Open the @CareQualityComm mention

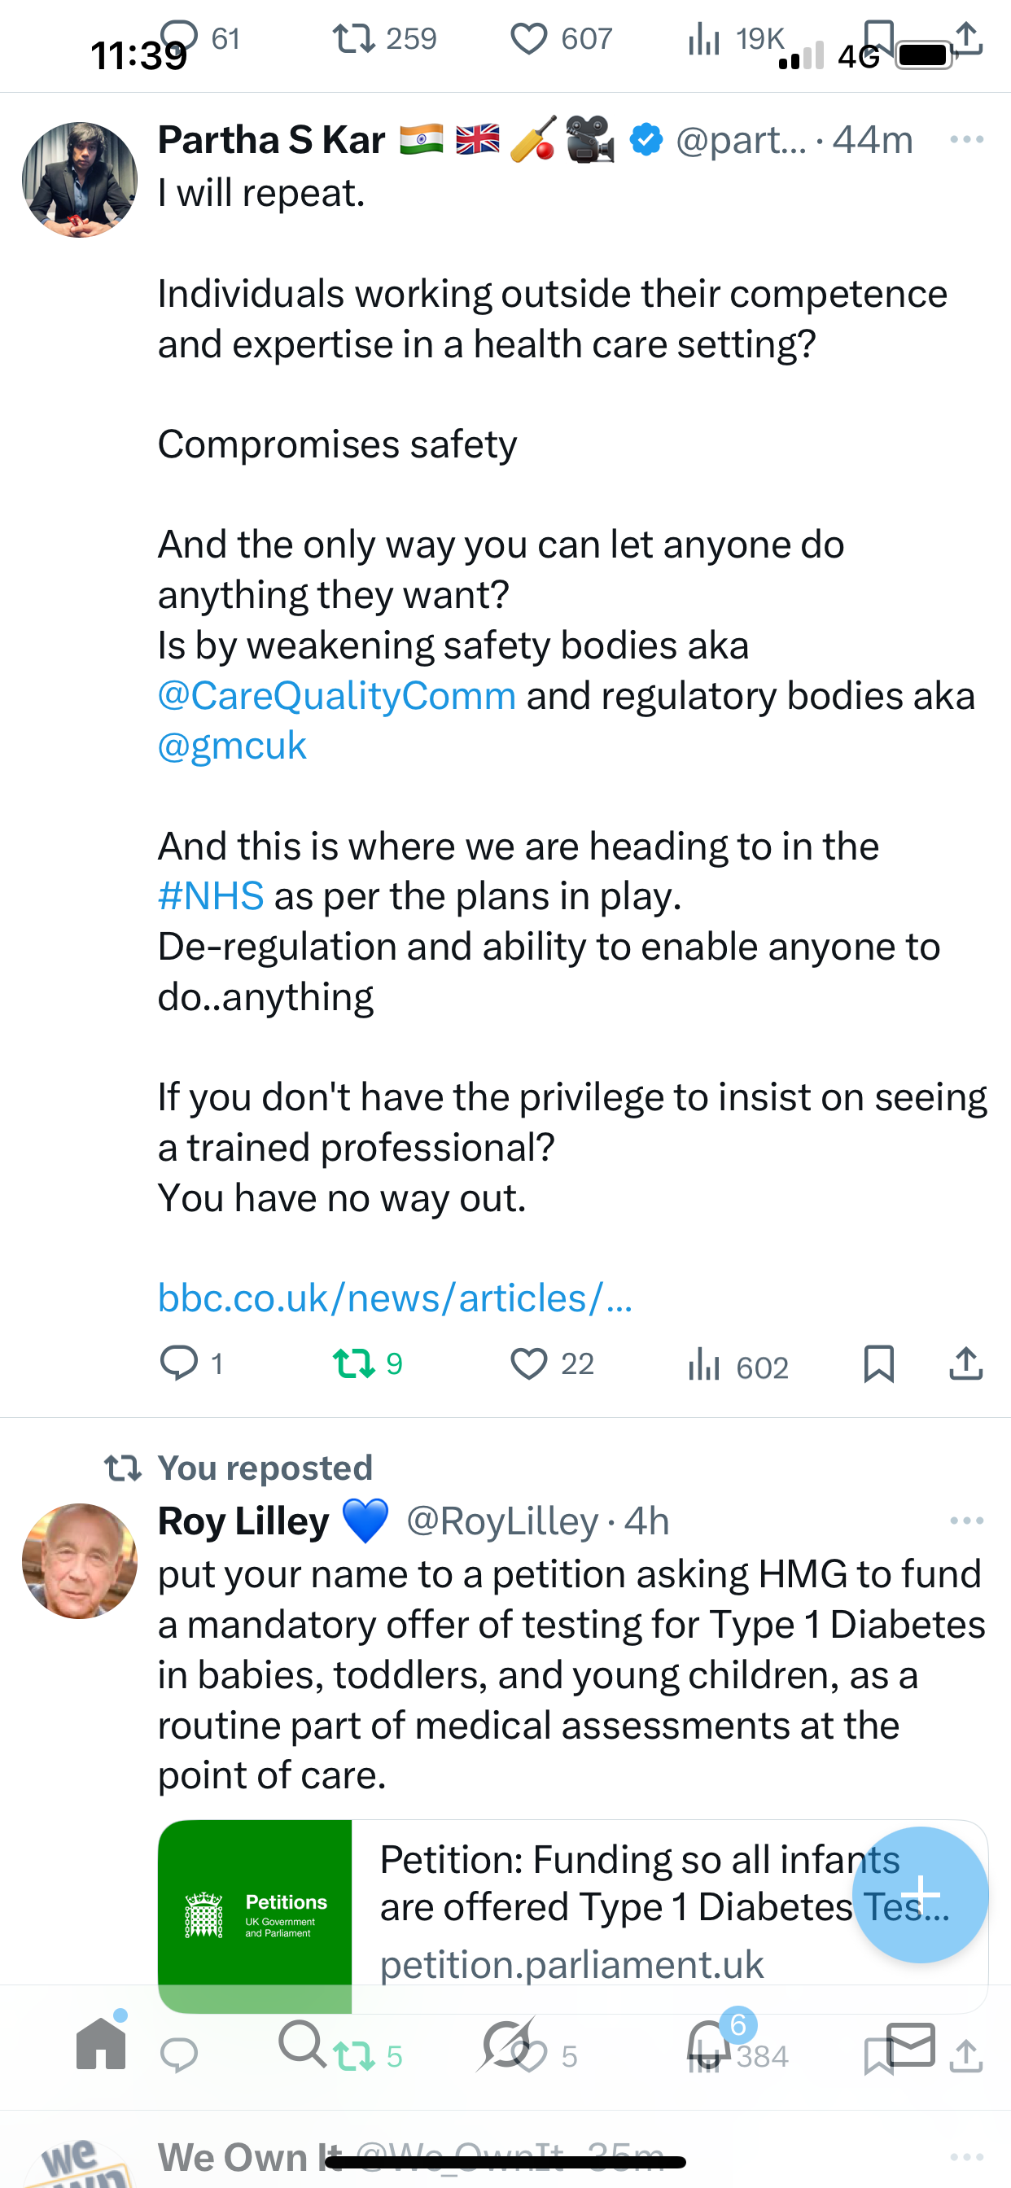[x=337, y=696]
